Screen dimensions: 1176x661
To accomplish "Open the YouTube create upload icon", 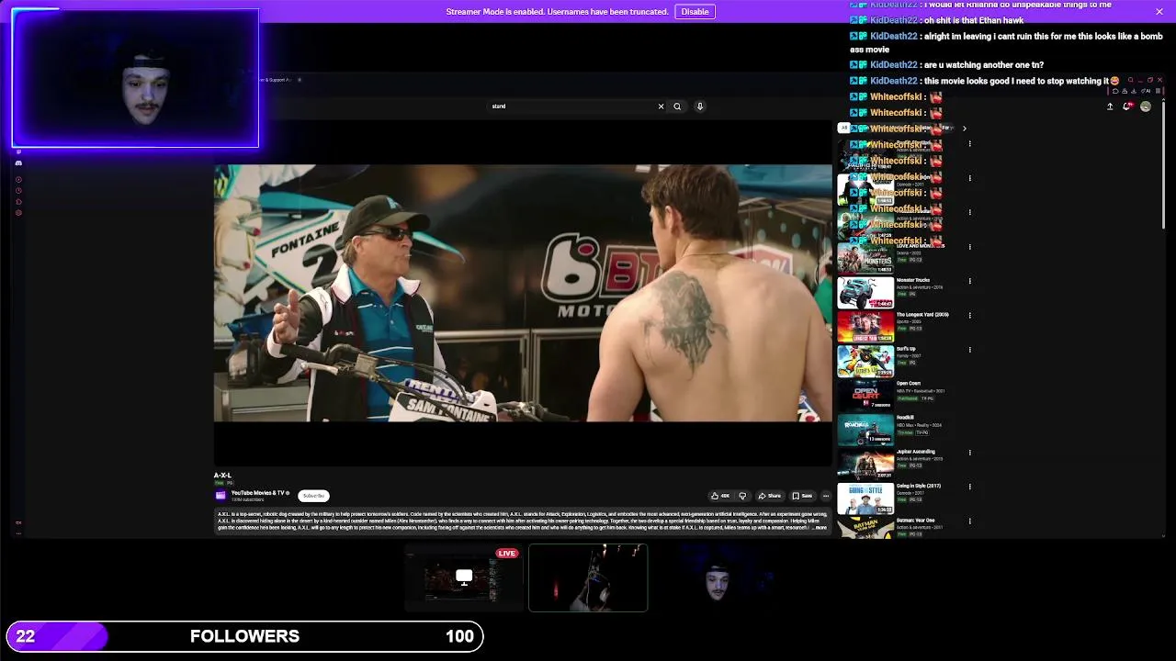I will 1110,106.
